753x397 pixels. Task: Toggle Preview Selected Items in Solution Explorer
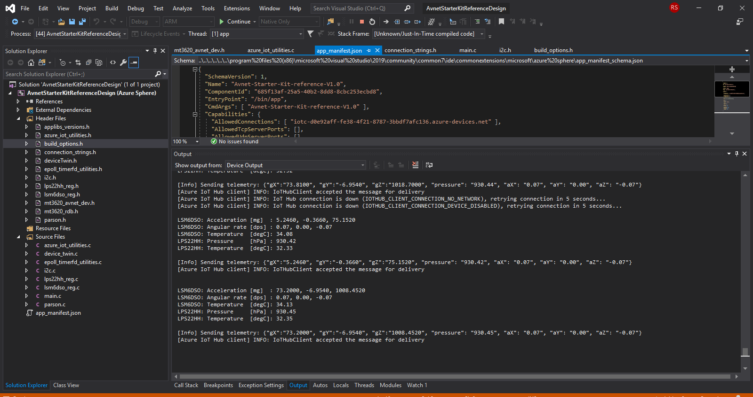click(x=134, y=62)
